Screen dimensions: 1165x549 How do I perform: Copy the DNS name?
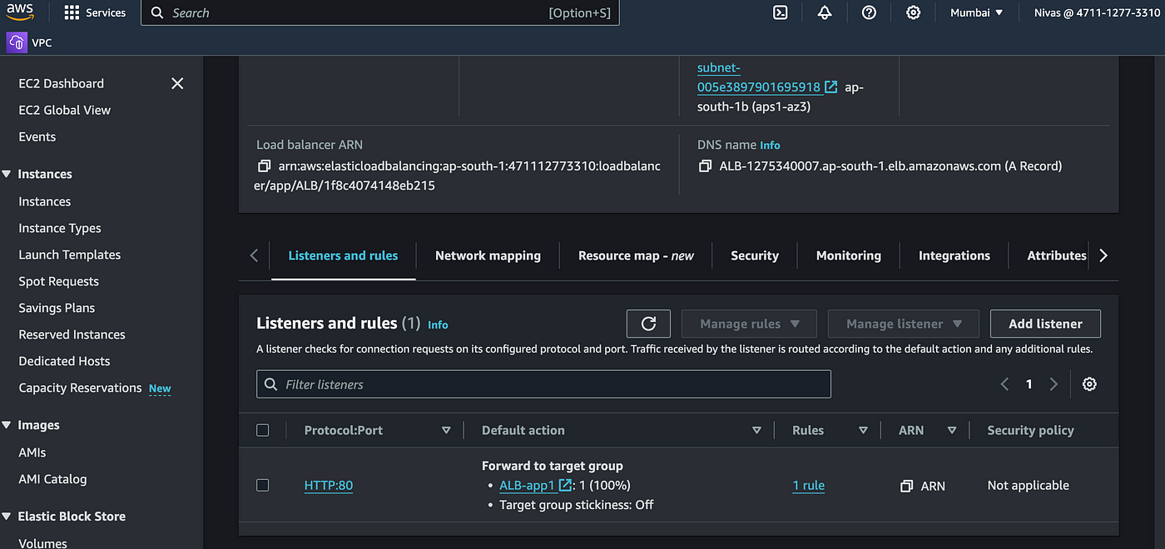coord(704,166)
